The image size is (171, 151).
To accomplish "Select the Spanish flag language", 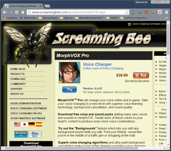I will point(39,124).
